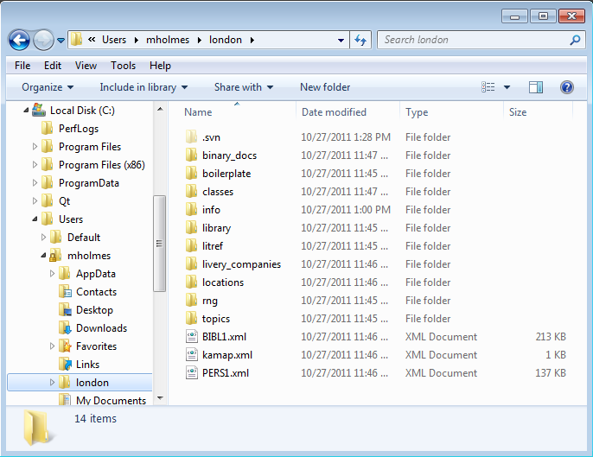Expand the AppData tree node
This screenshot has height=457, width=593.
(52, 273)
